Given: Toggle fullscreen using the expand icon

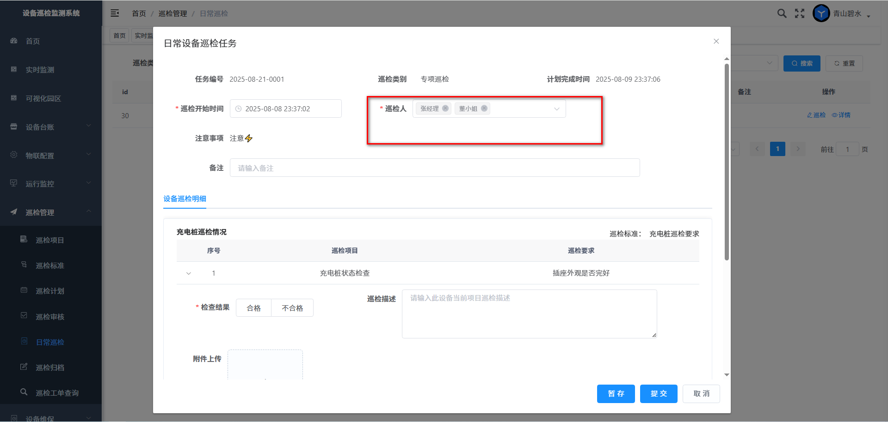Looking at the screenshot, I should [800, 13].
